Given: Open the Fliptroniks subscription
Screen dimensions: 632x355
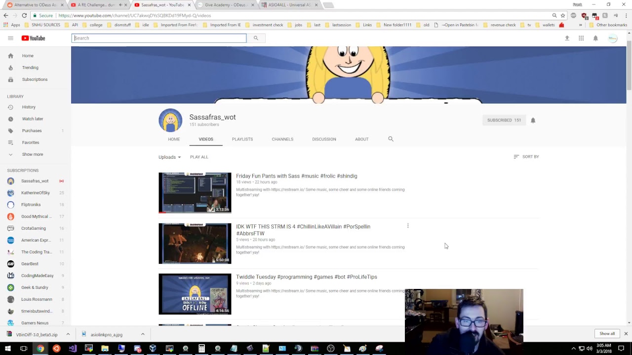Looking at the screenshot, I should pos(36,205).
